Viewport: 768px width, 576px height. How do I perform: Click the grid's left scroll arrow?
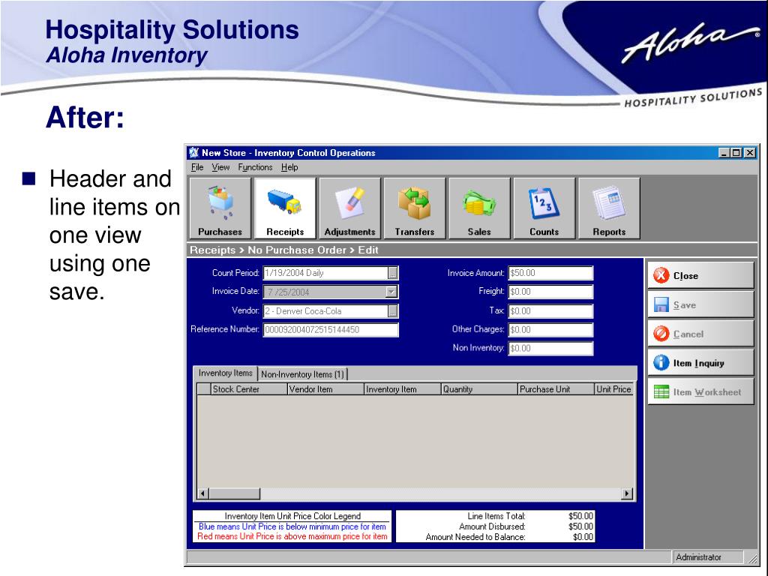click(x=202, y=493)
